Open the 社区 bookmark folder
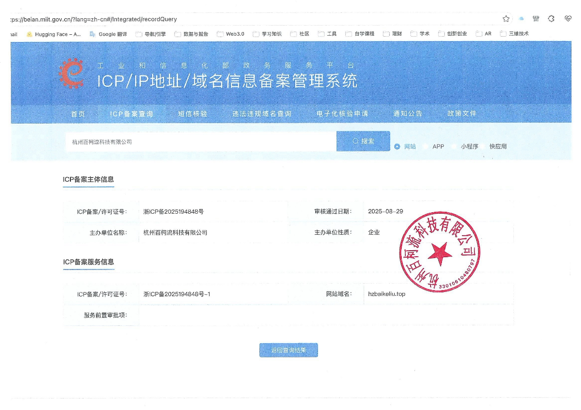The image size is (581, 410). (x=300, y=34)
